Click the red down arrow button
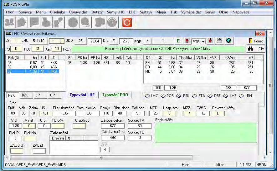Viewport: 277px width, 171px height. [210, 41]
